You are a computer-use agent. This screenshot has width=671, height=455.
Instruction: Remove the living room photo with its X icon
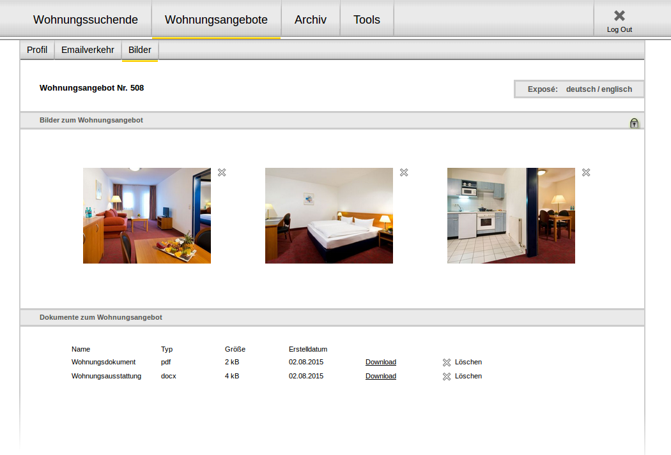tap(222, 172)
